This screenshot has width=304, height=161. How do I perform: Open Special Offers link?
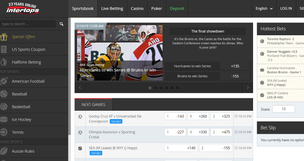tap(23, 37)
